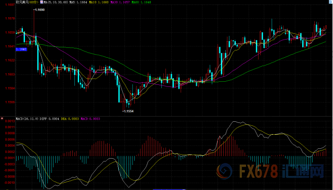Click the blue 1.1640 price marker
The height and width of the screenshot is (190, 333).
[x=21, y=49]
